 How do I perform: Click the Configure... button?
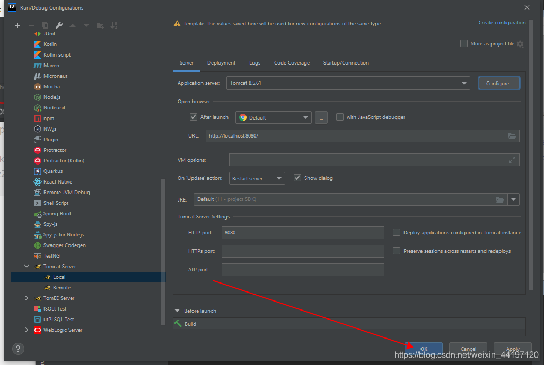[x=499, y=83]
